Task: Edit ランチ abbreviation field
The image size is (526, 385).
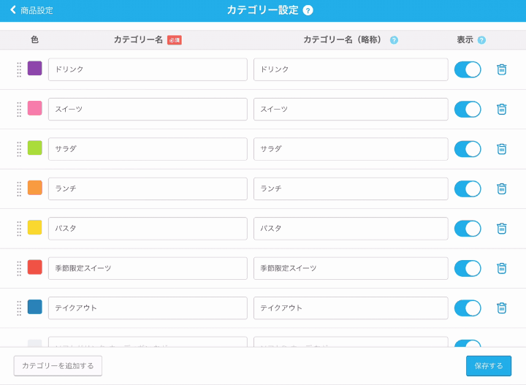Action: click(x=351, y=188)
